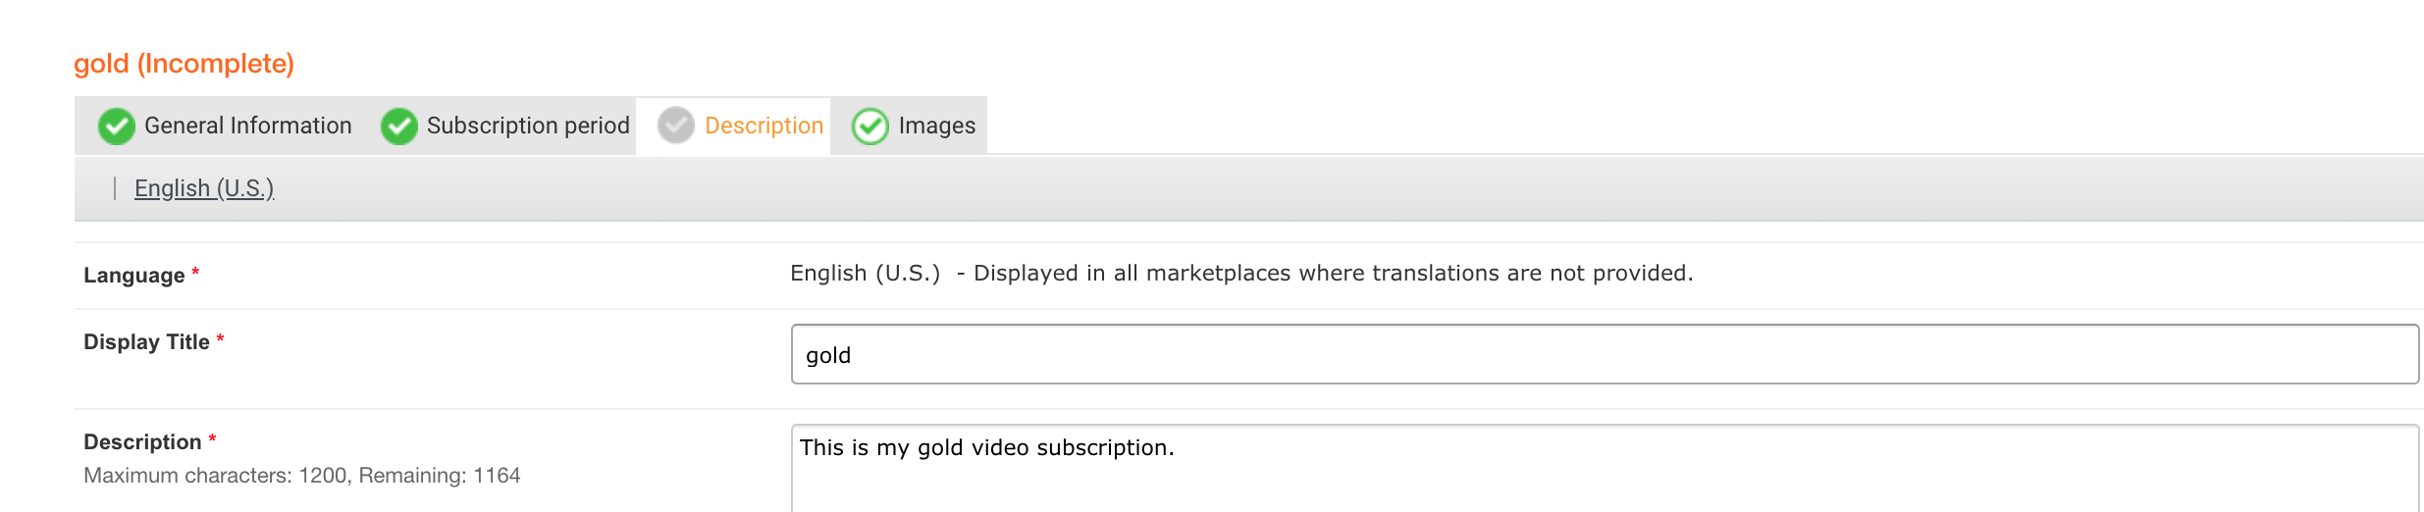Click the Description field label
This screenshot has height=512, width=2424.
pos(142,442)
